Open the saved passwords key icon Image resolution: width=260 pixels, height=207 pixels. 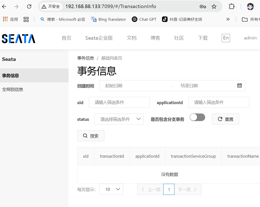tap(203, 7)
